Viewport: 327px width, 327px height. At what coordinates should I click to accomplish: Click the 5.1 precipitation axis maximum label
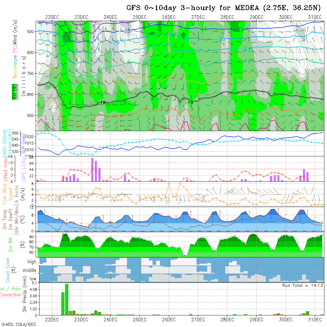pyautogui.click(x=33, y=283)
